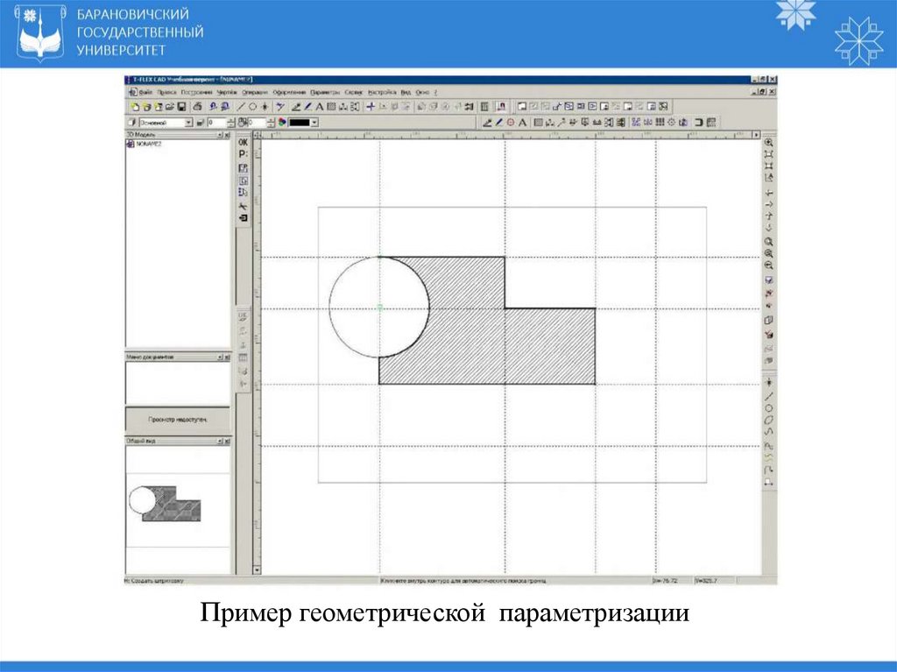The height and width of the screenshot is (672, 897).
Task: Click the pan-right arrow in right toolbar
Action: [x=769, y=204]
